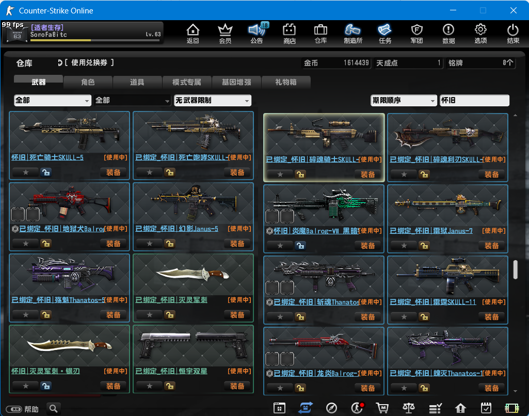Click the shopping cart icon in bottom bar
Image resolution: width=529 pixels, height=416 pixels.
382,408
